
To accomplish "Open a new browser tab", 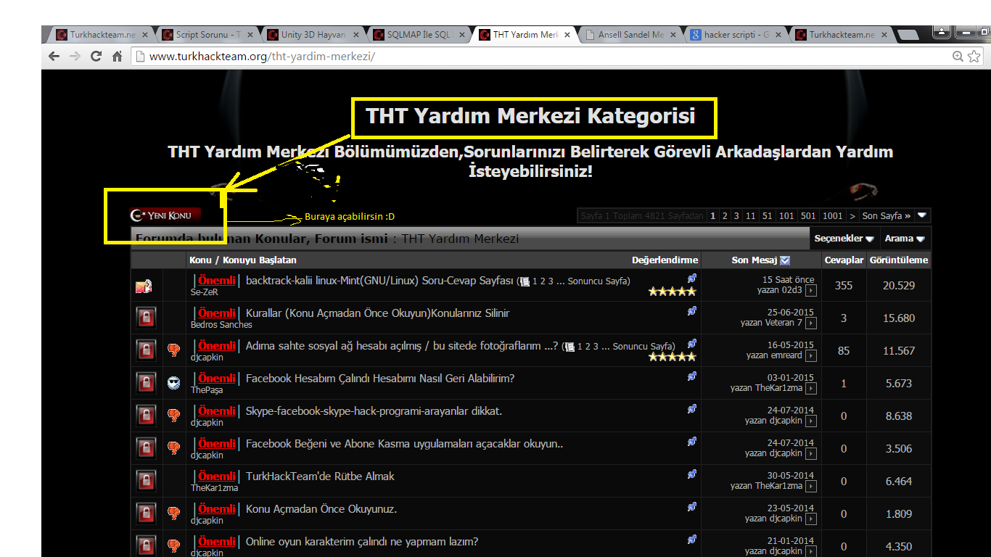I will point(907,35).
